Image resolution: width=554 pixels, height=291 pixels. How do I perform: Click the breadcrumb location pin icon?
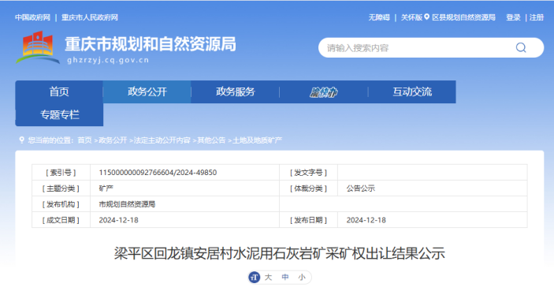coord(21,140)
